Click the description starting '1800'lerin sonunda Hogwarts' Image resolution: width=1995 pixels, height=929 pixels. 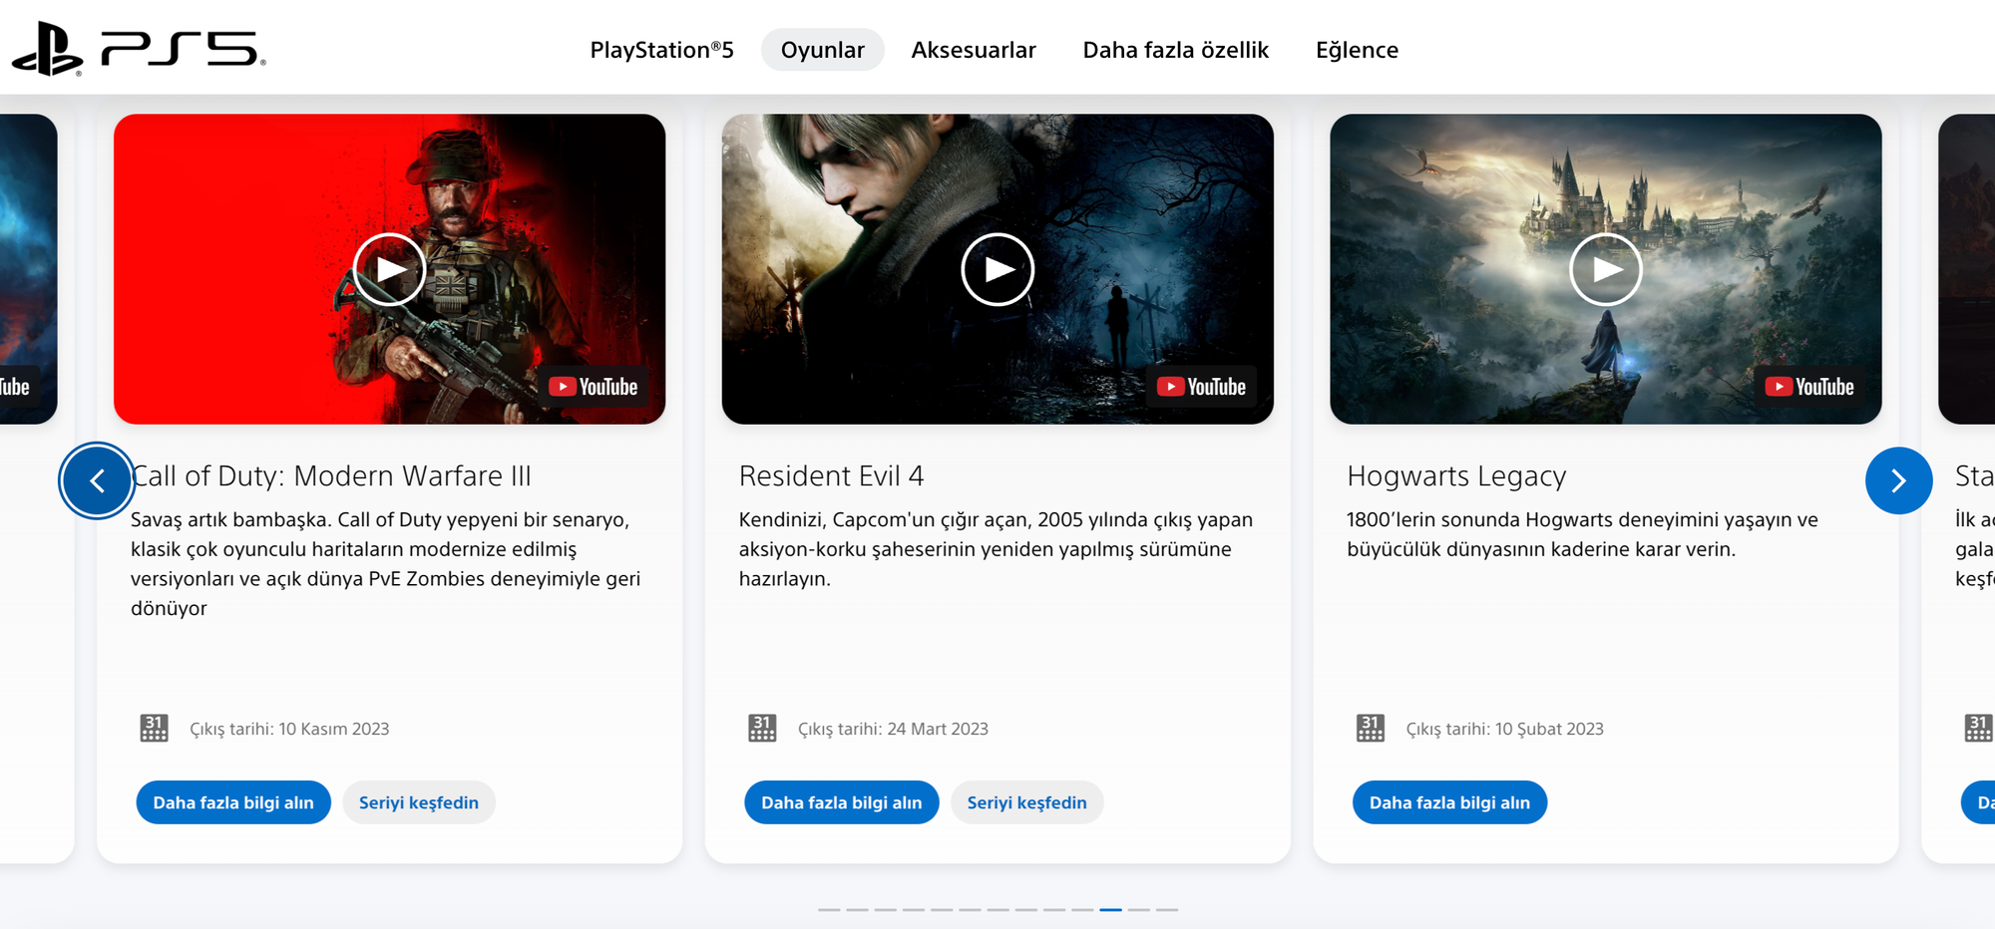[1582, 534]
